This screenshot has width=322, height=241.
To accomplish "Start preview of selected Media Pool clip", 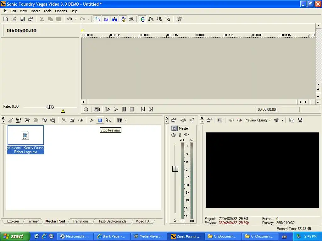I will (x=92, y=120).
